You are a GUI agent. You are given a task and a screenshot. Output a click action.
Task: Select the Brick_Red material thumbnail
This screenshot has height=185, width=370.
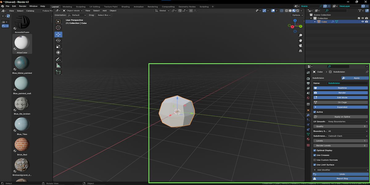pos(22,145)
